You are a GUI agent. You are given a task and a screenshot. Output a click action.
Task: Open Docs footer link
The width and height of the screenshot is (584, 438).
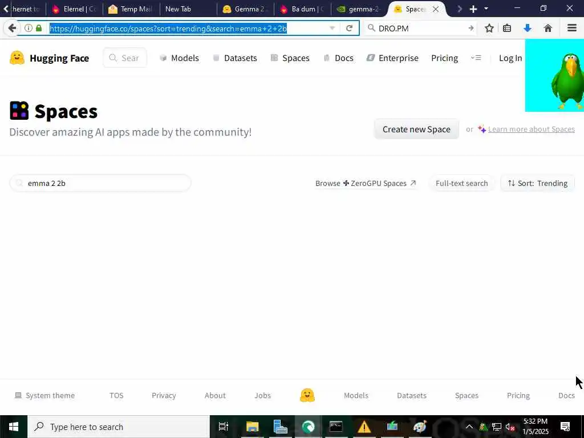(566, 396)
